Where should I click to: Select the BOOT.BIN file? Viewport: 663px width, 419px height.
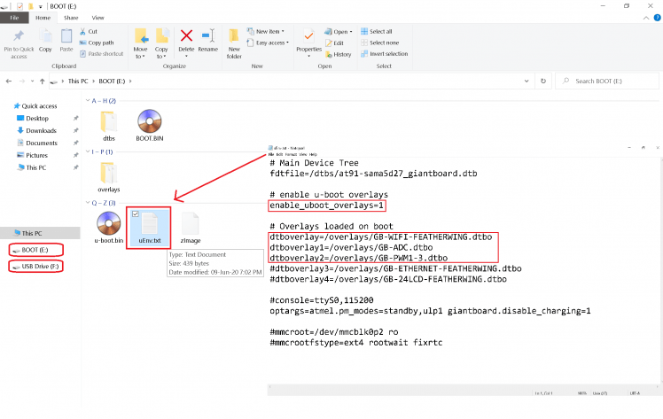tap(150, 126)
